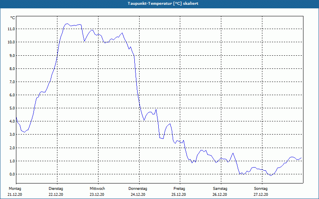Click the 11,0 y-axis value
Screen dimensions: 319x199
[11, 29]
